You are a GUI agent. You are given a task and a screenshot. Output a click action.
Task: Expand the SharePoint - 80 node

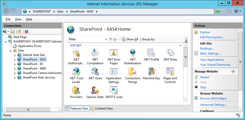click(x=15, y=64)
